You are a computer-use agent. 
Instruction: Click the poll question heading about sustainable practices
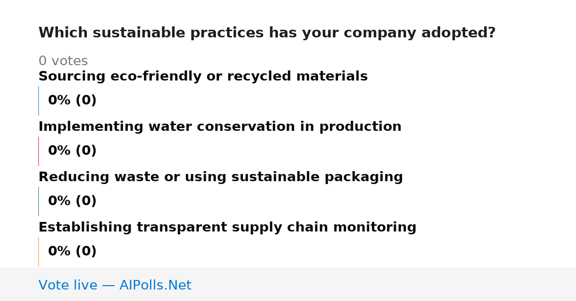point(267,33)
